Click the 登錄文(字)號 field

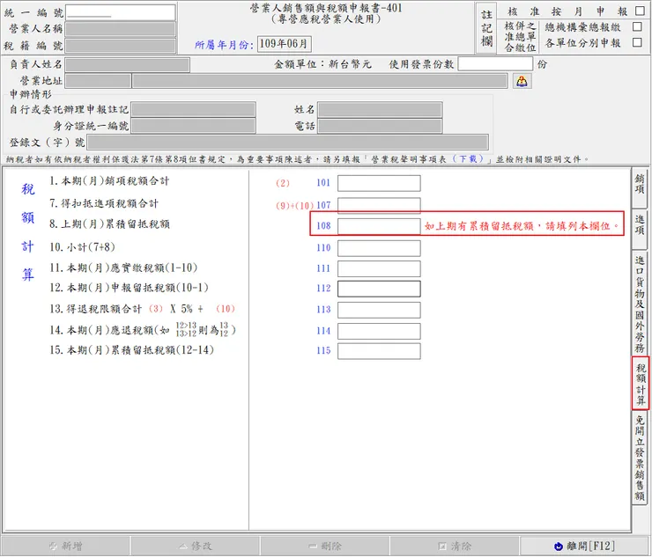(x=288, y=142)
